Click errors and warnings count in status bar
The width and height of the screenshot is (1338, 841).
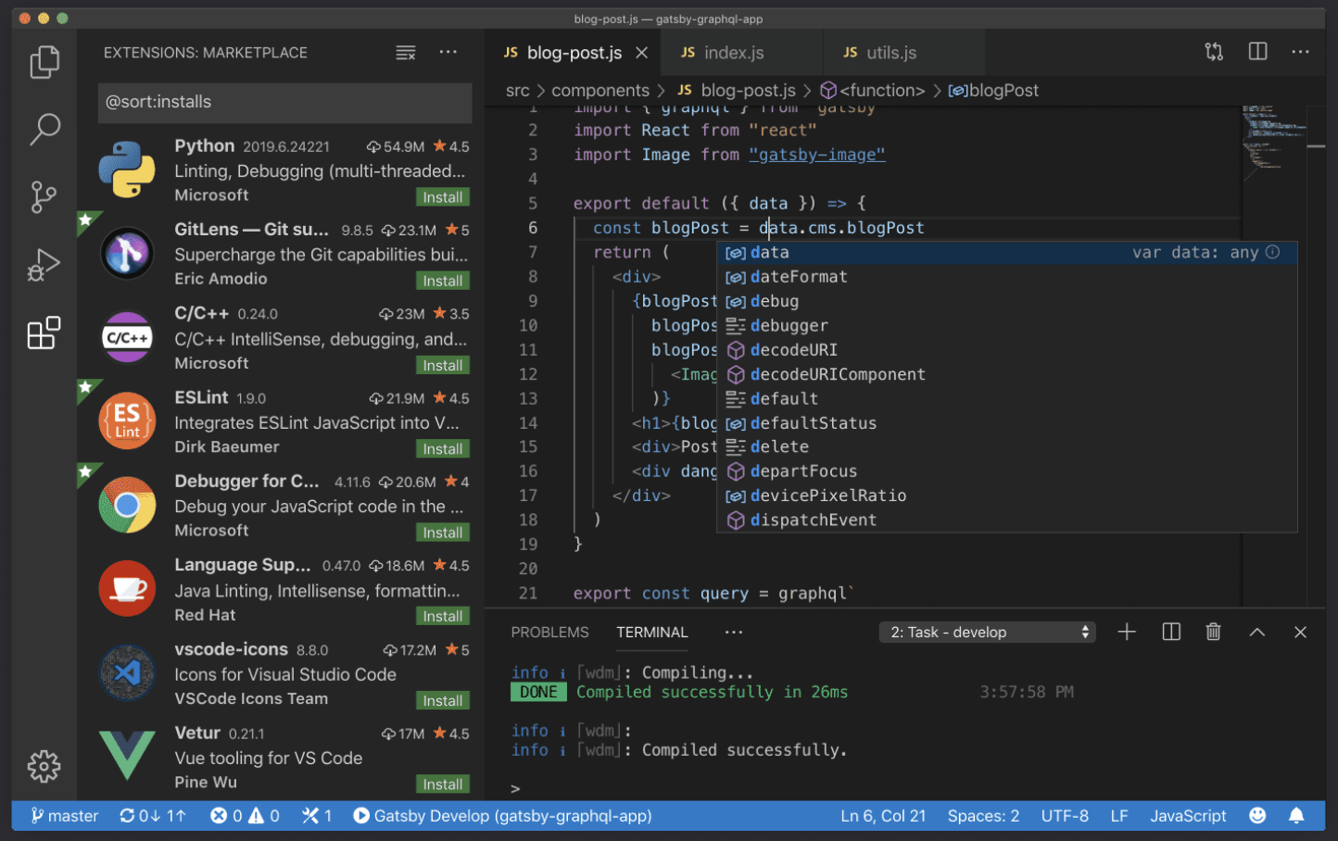[245, 816]
